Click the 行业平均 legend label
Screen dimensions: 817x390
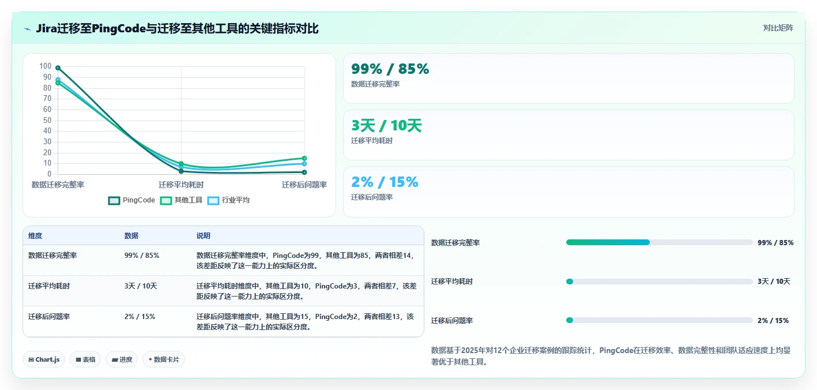click(236, 200)
